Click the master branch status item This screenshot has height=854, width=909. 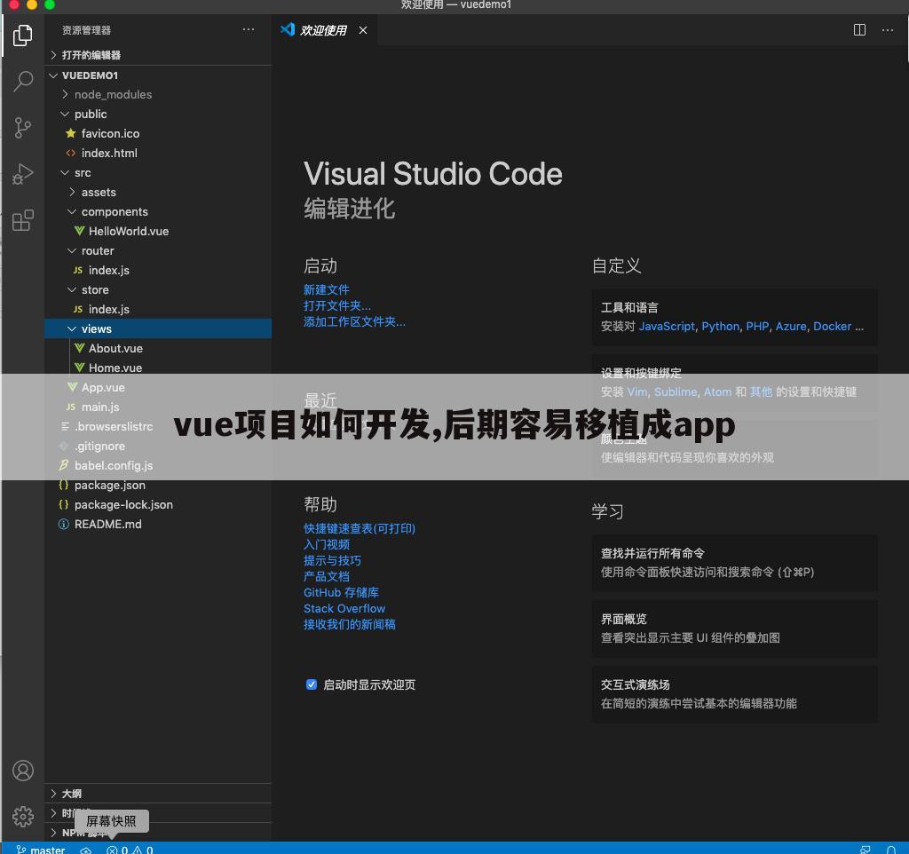click(41, 850)
